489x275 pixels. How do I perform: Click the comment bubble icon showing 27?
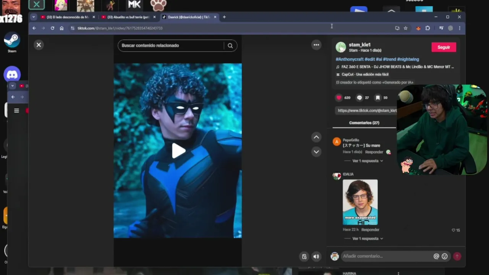click(359, 97)
